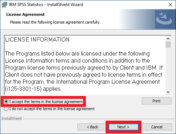
Task: Select 'I accept the terms' radio button
Action: pyautogui.click(x=6, y=102)
